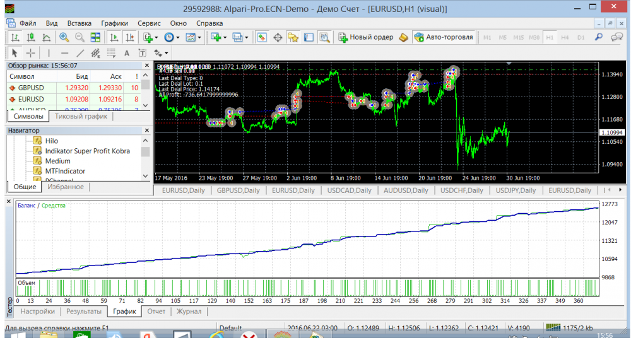Open indicators list dropdown
This screenshot has width=631, height=338.
click(151, 37)
